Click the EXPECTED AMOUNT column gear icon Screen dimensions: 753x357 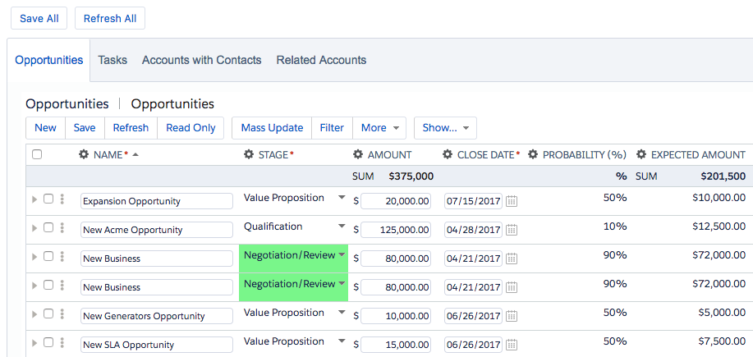641,154
